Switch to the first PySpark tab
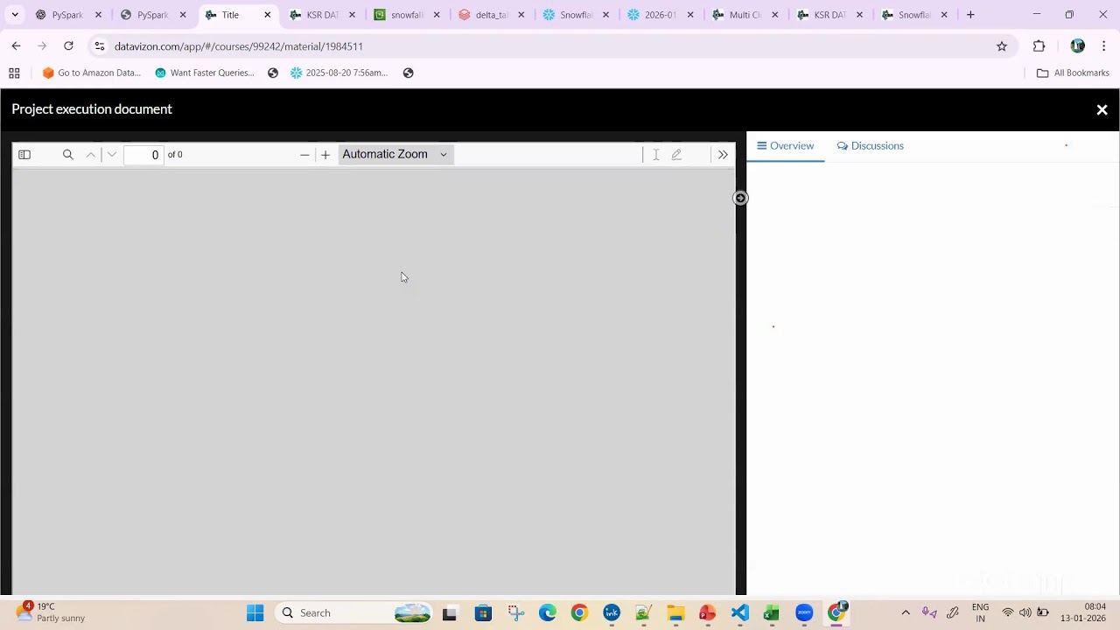Image resolution: width=1120 pixels, height=630 pixels. (68, 15)
